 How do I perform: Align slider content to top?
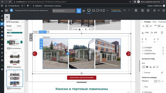[155, 26]
